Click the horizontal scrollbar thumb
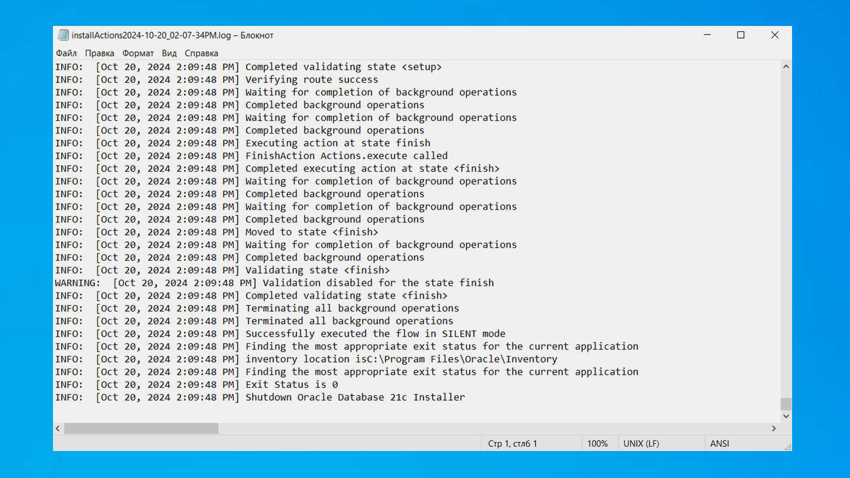The image size is (850, 478). 141,428
